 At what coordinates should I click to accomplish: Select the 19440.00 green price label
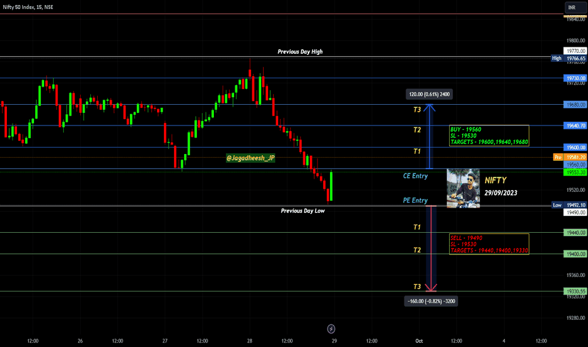pyautogui.click(x=575, y=233)
